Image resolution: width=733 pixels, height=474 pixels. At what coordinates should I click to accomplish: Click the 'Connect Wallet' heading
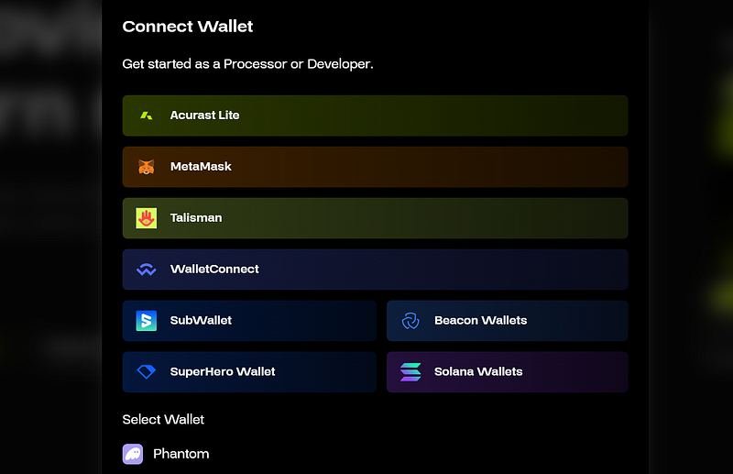point(188,27)
